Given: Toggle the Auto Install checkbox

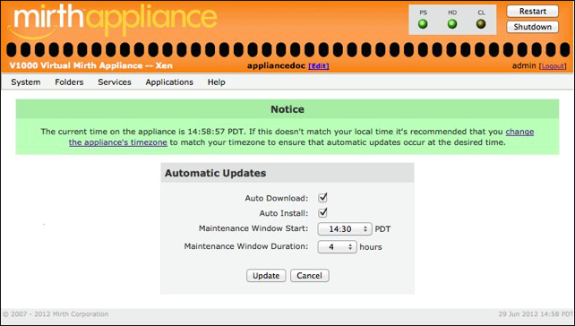Looking at the screenshot, I should tap(322, 212).
